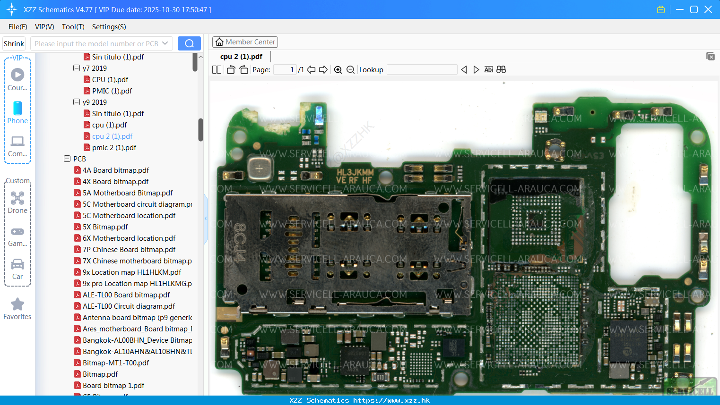The image size is (720, 405).
Task: Zoom in on the PDF
Action: 338,70
